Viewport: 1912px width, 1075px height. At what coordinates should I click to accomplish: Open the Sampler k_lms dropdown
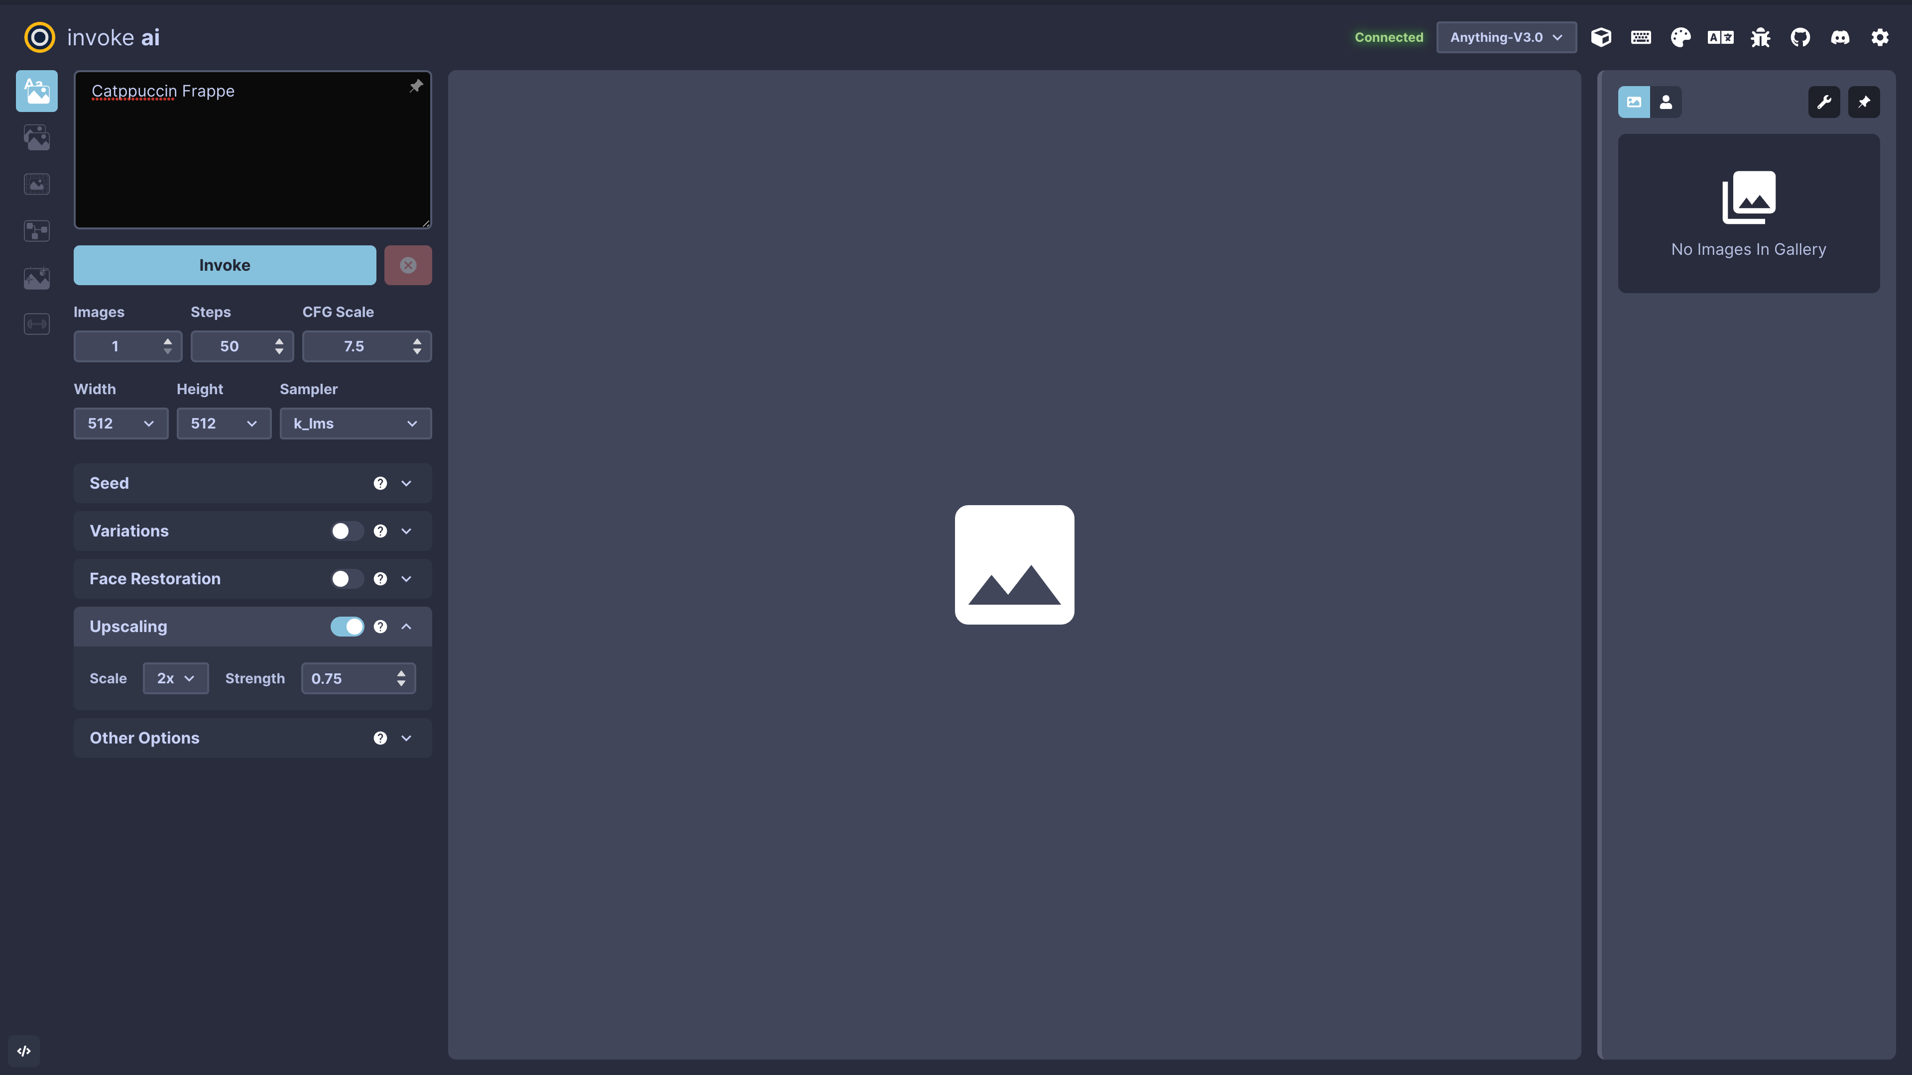pyautogui.click(x=356, y=424)
